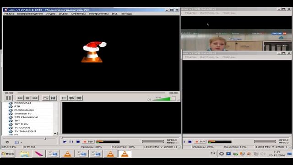Select the ROSSIYA24 channel row

[22, 103]
